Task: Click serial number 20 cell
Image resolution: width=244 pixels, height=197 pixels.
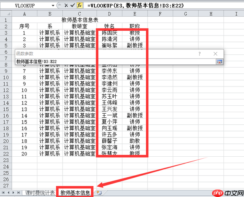Action: point(24,154)
